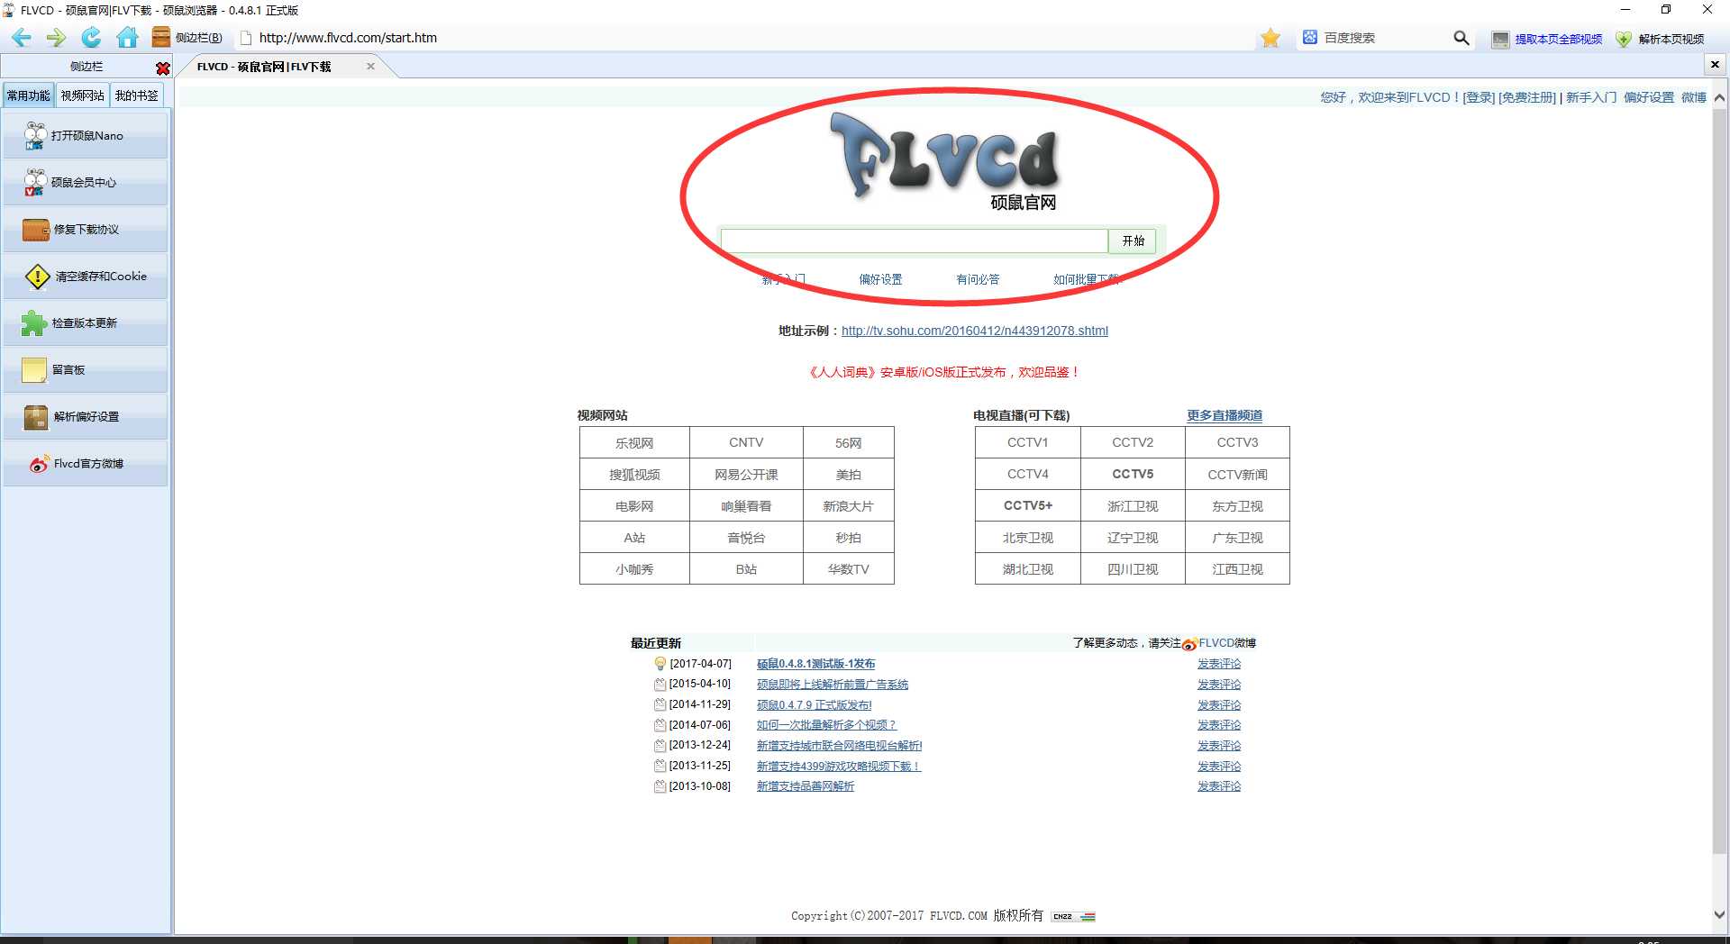This screenshot has width=1730, height=944.
Task: Click scrollbar down arrow
Action: click(x=1719, y=914)
